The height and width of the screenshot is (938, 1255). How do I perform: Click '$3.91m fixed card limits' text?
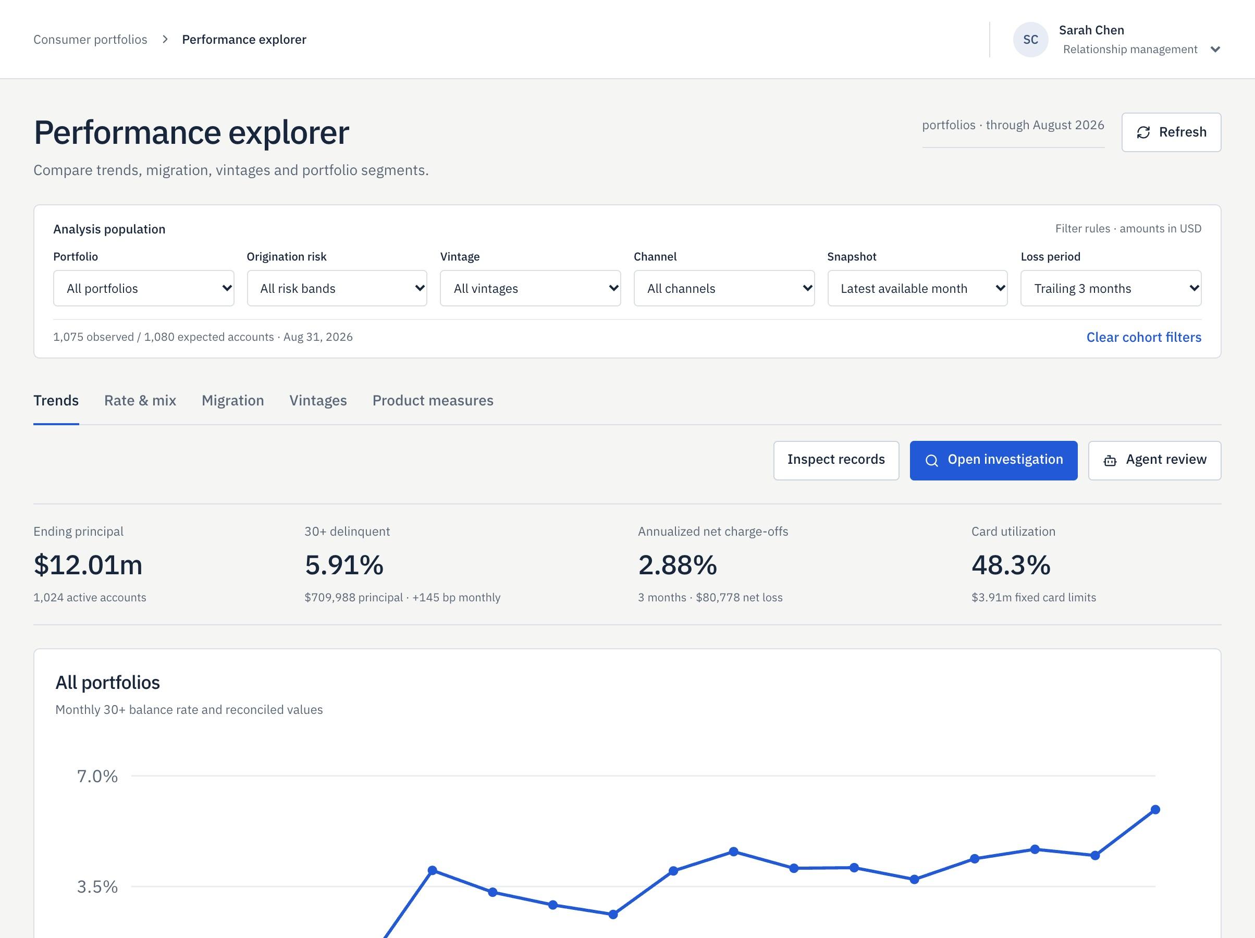point(1033,598)
